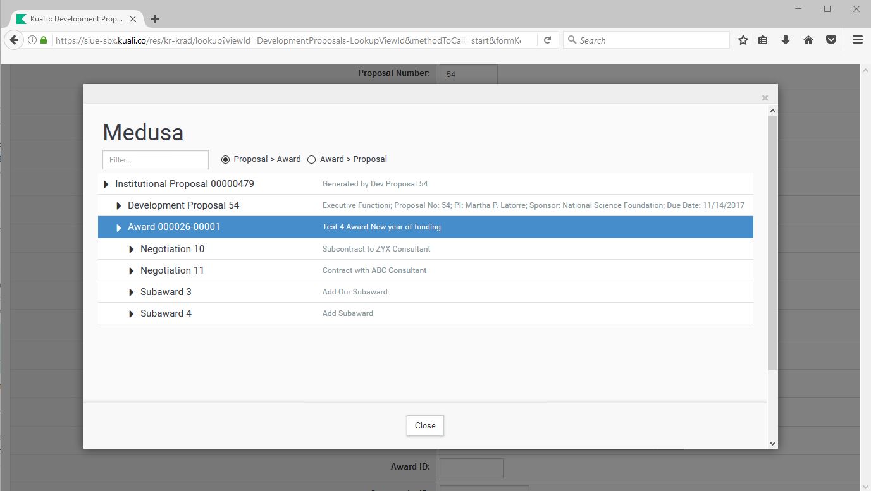Expand the Institutional Proposal 00000479 node
Image resolution: width=871 pixels, height=491 pixels.
[x=106, y=185]
